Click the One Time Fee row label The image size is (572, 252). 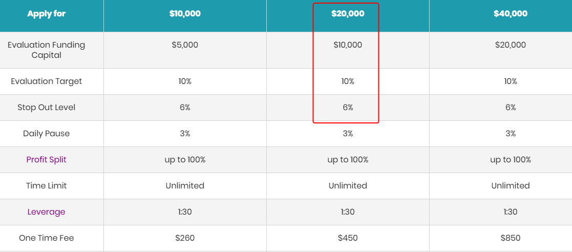pyautogui.click(x=46, y=238)
